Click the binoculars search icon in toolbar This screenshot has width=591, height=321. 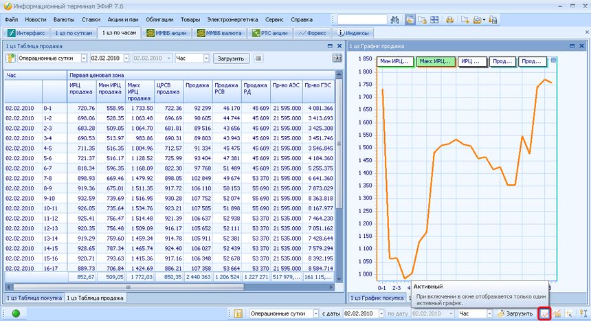394,20
